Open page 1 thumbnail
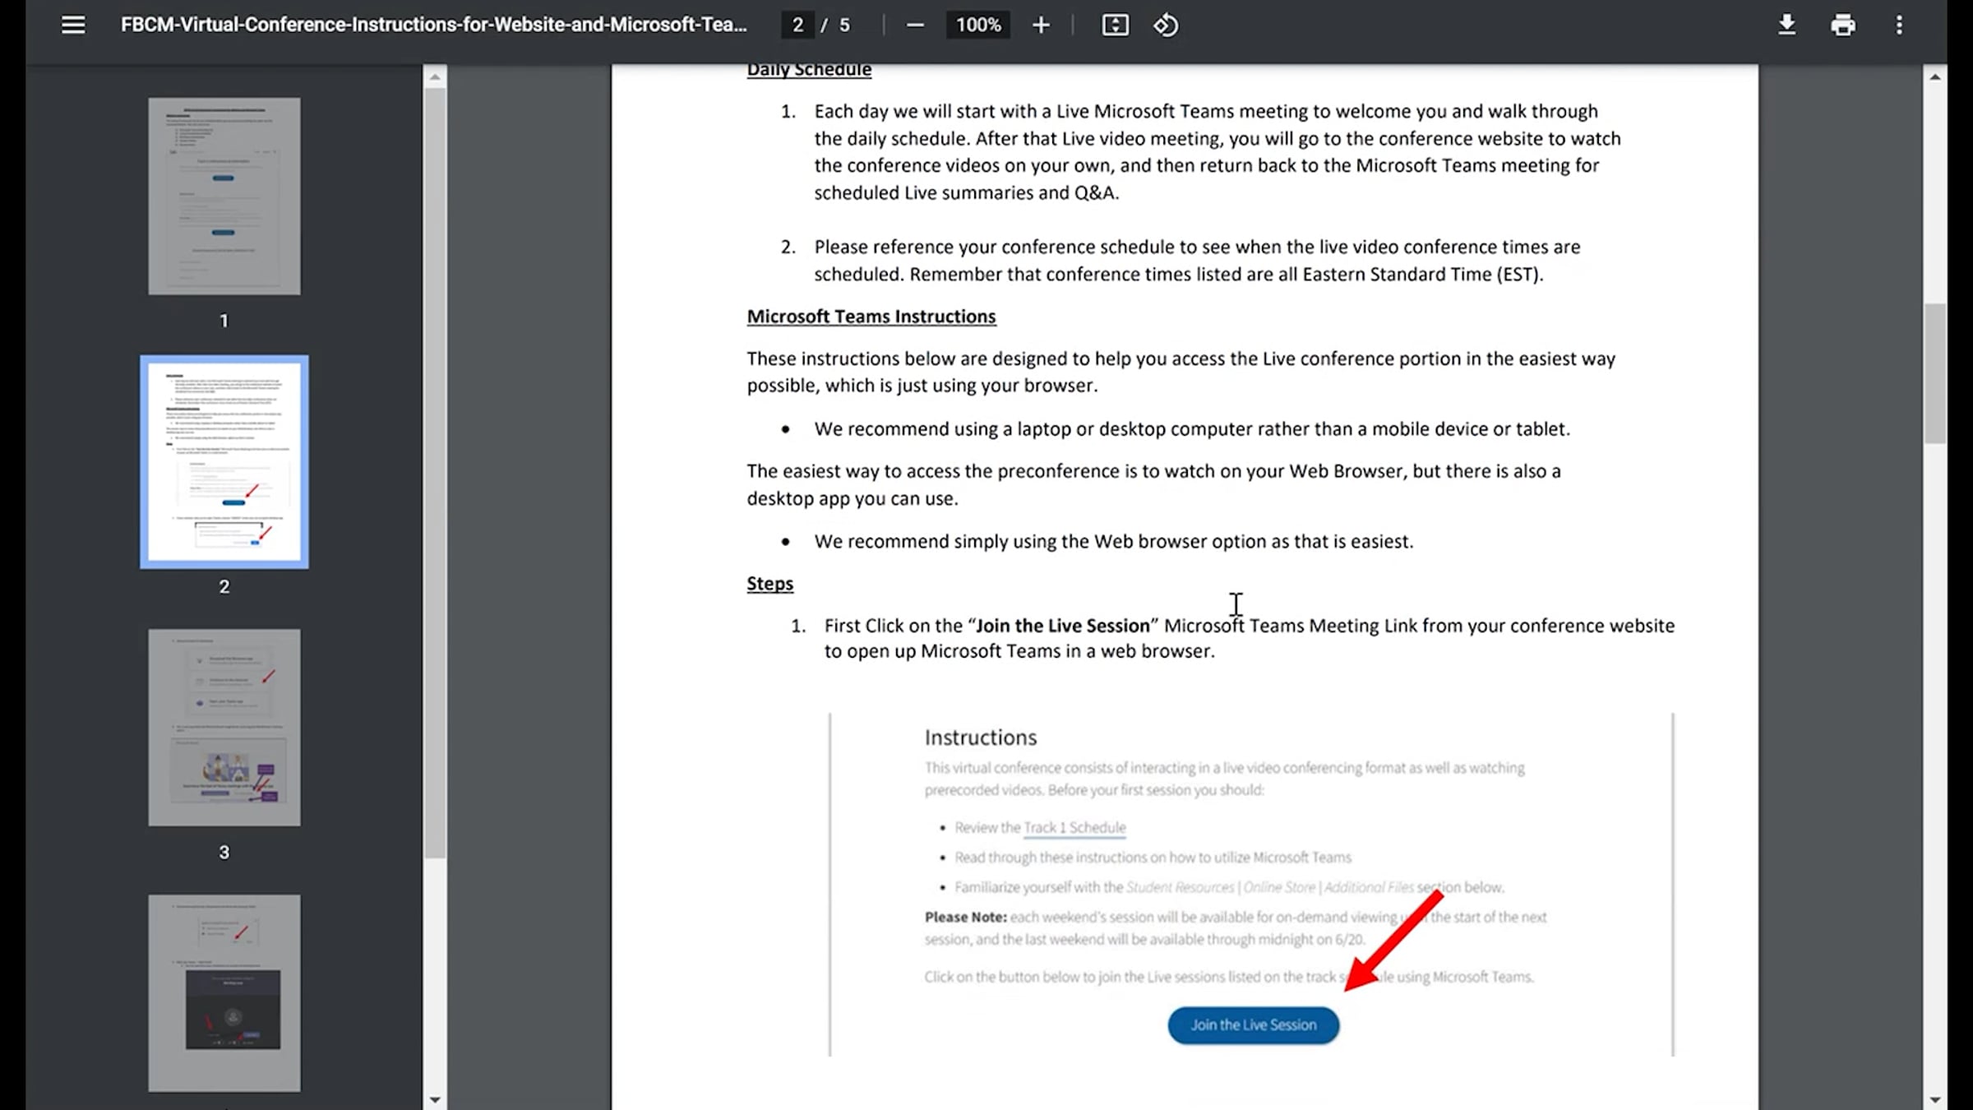This screenshot has width=1973, height=1110. tap(224, 197)
